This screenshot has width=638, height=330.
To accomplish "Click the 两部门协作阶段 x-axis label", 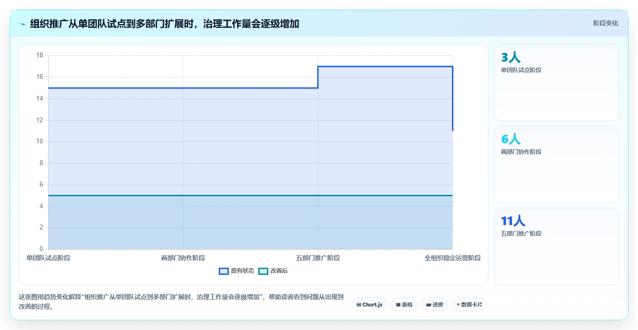I will point(183,258).
